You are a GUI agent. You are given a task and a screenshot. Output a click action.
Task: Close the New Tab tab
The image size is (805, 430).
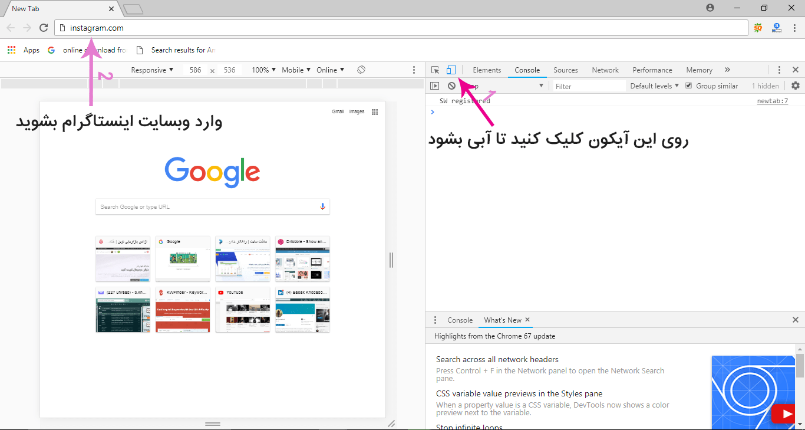point(112,9)
